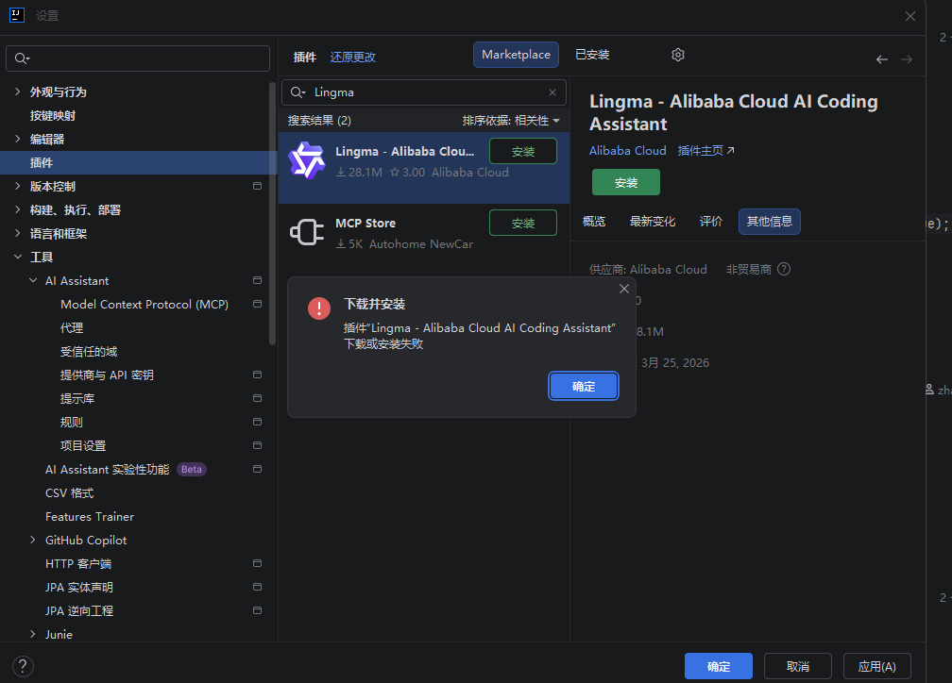Click project-level icon beside JPA 实体声明
This screenshot has height=683, width=952.
[258, 587]
